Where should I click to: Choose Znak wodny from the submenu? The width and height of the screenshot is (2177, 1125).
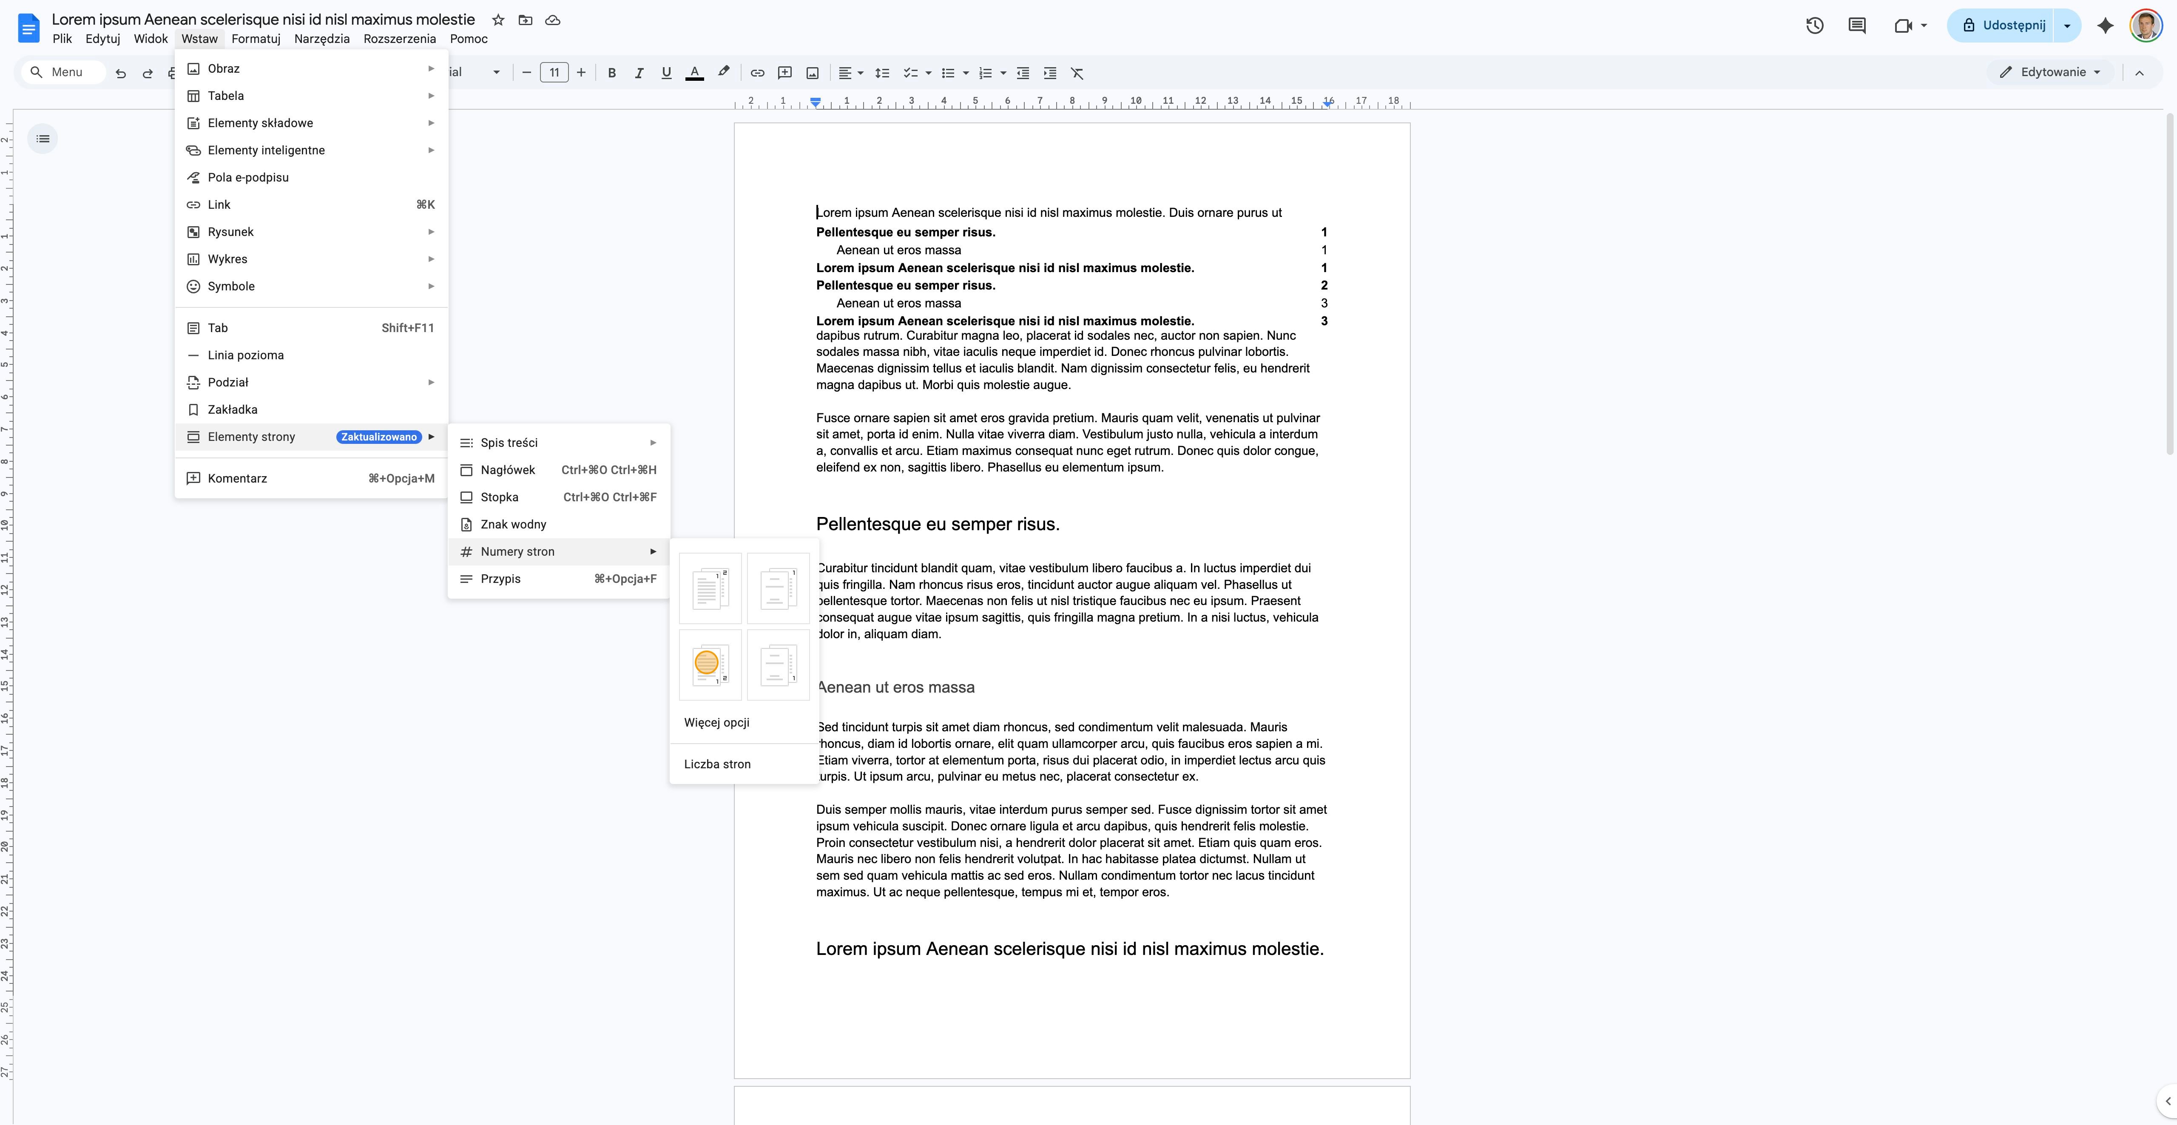coord(559,525)
